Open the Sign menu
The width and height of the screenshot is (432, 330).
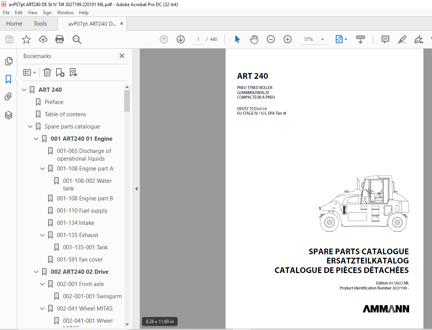(47, 12)
